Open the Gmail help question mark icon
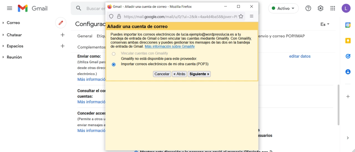Screen dimensions: 355x152 click(308, 8)
